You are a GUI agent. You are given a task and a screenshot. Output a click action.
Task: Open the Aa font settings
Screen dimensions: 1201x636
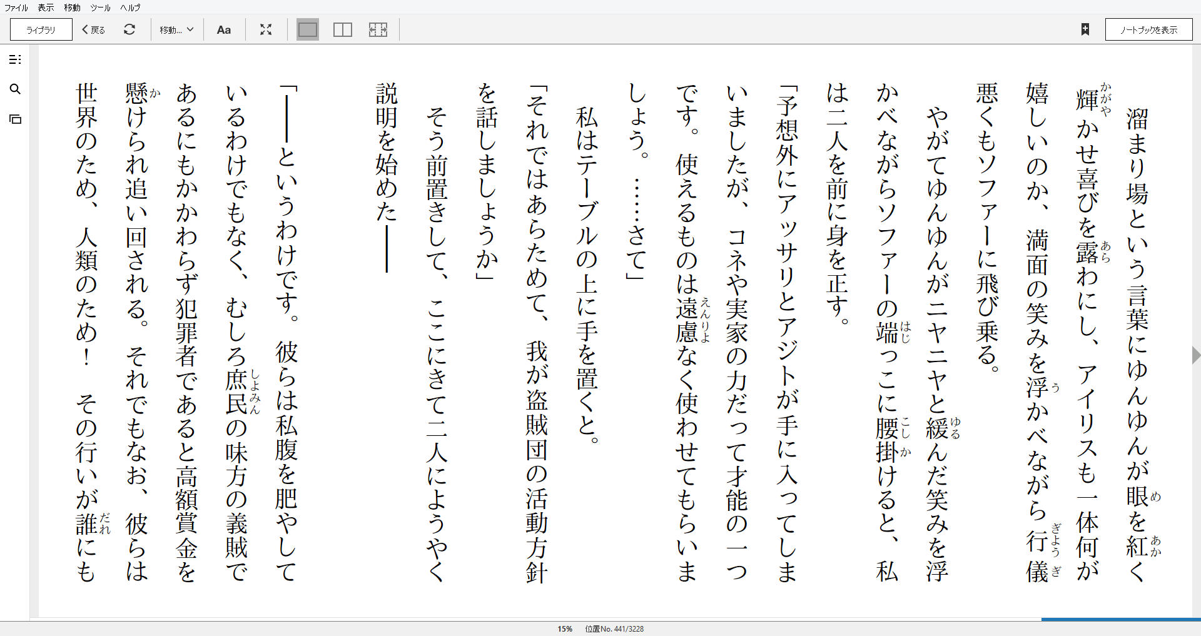click(x=224, y=29)
